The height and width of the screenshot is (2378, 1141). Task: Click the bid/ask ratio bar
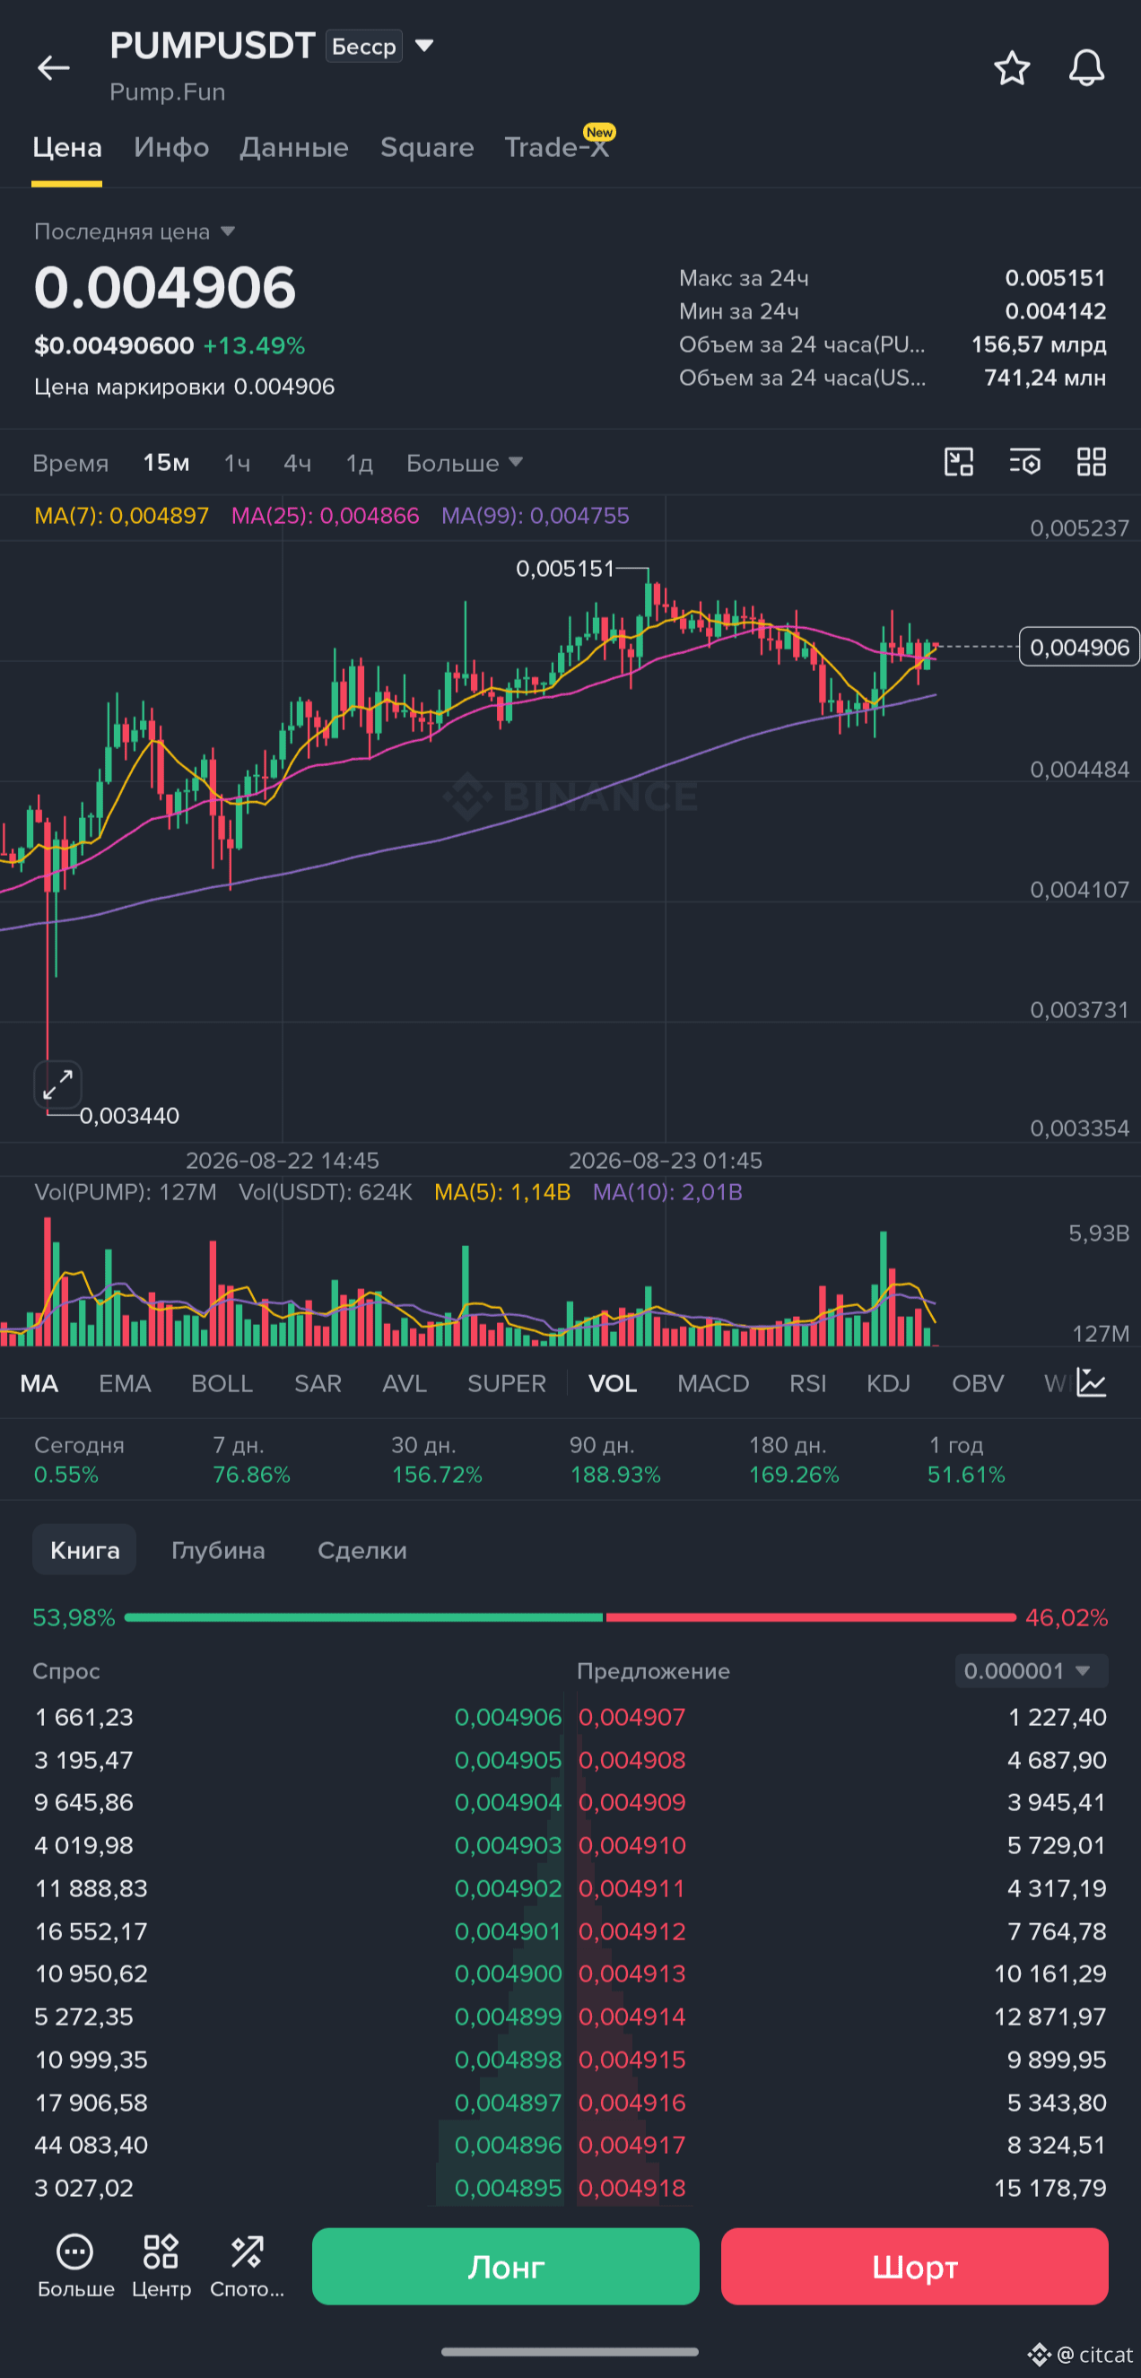coord(570,1617)
